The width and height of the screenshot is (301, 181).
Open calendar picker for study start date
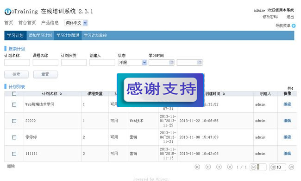[x=171, y=62]
